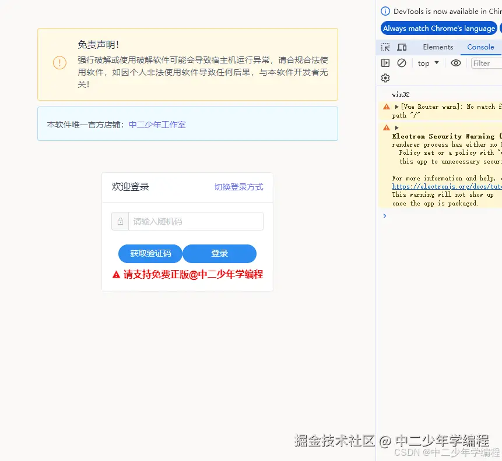Open console settings via the gear icon

385,77
